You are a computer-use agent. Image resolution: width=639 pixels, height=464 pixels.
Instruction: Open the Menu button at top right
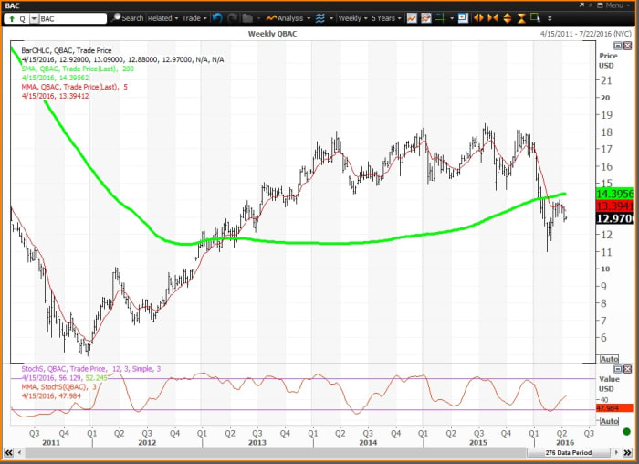[610, 5]
